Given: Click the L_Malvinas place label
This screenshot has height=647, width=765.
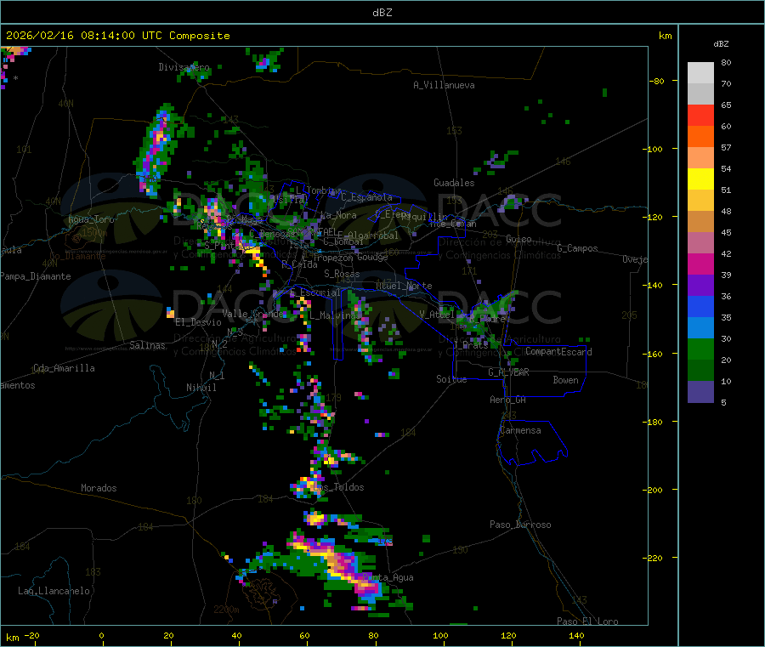Looking at the screenshot, I should 336,315.
